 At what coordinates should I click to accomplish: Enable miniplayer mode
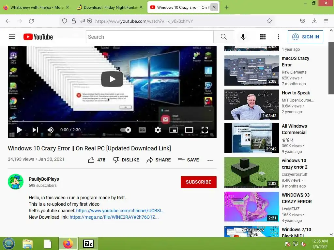[174, 130]
